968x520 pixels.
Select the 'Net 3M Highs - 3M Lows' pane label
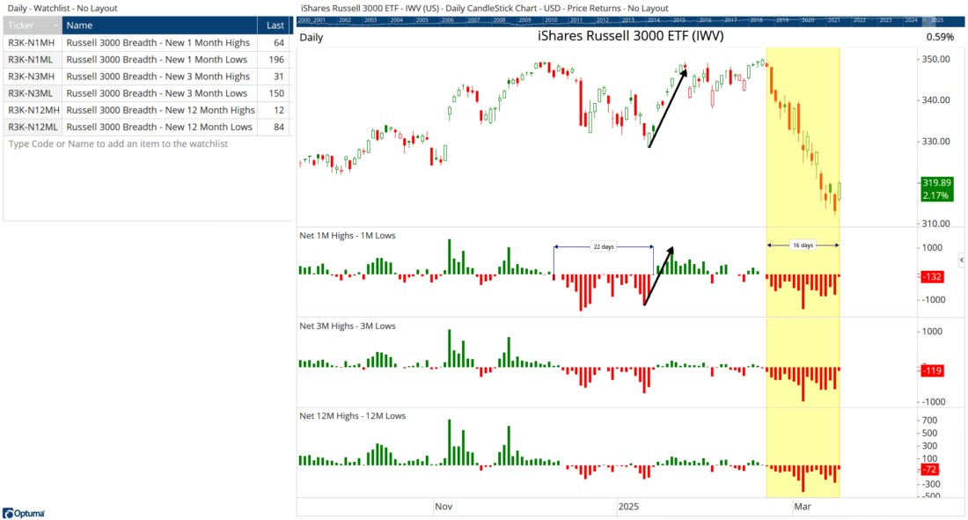point(348,326)
